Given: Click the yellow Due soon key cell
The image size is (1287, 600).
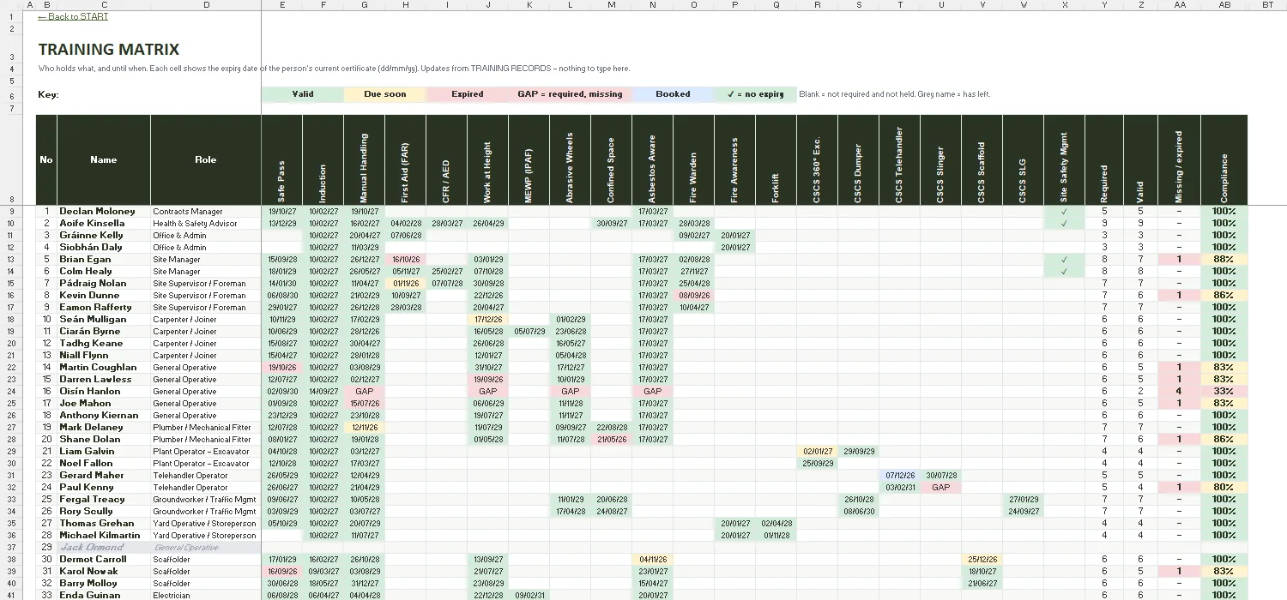Looking at the screenshot, I should point(384,94).
